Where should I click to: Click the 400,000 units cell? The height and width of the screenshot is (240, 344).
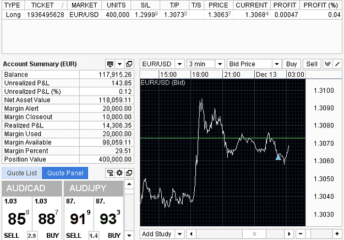117,15
